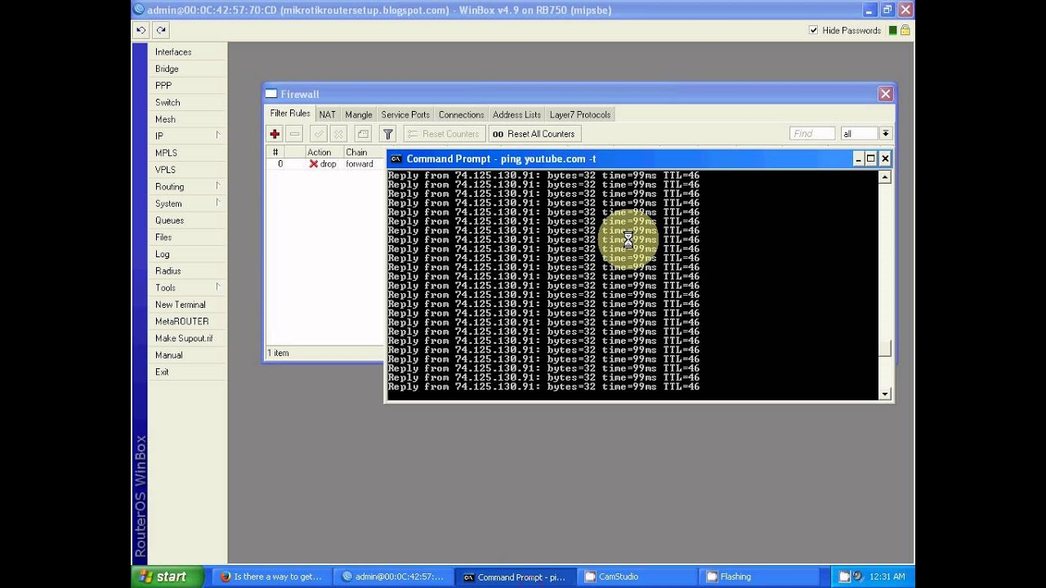Select the drop forward firewall rule row

coord(326,164)
